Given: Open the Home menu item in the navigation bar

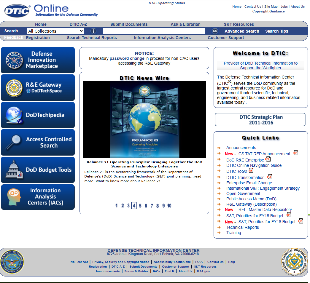Looking at the screenshot, I should [41, 24].
